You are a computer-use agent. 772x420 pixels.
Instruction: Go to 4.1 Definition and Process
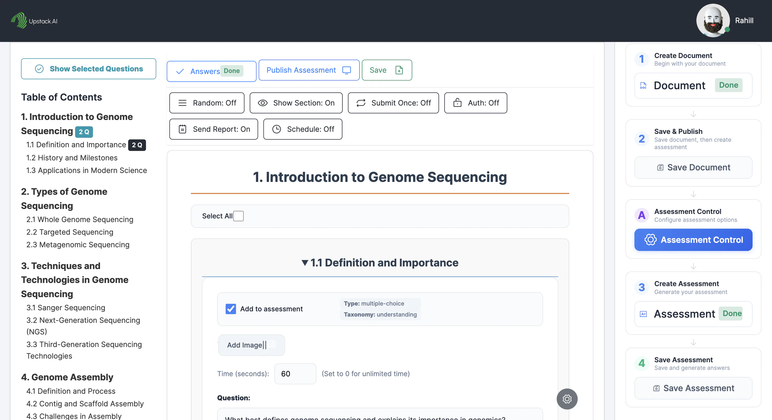pyautogui.click(x=71, y=391)
